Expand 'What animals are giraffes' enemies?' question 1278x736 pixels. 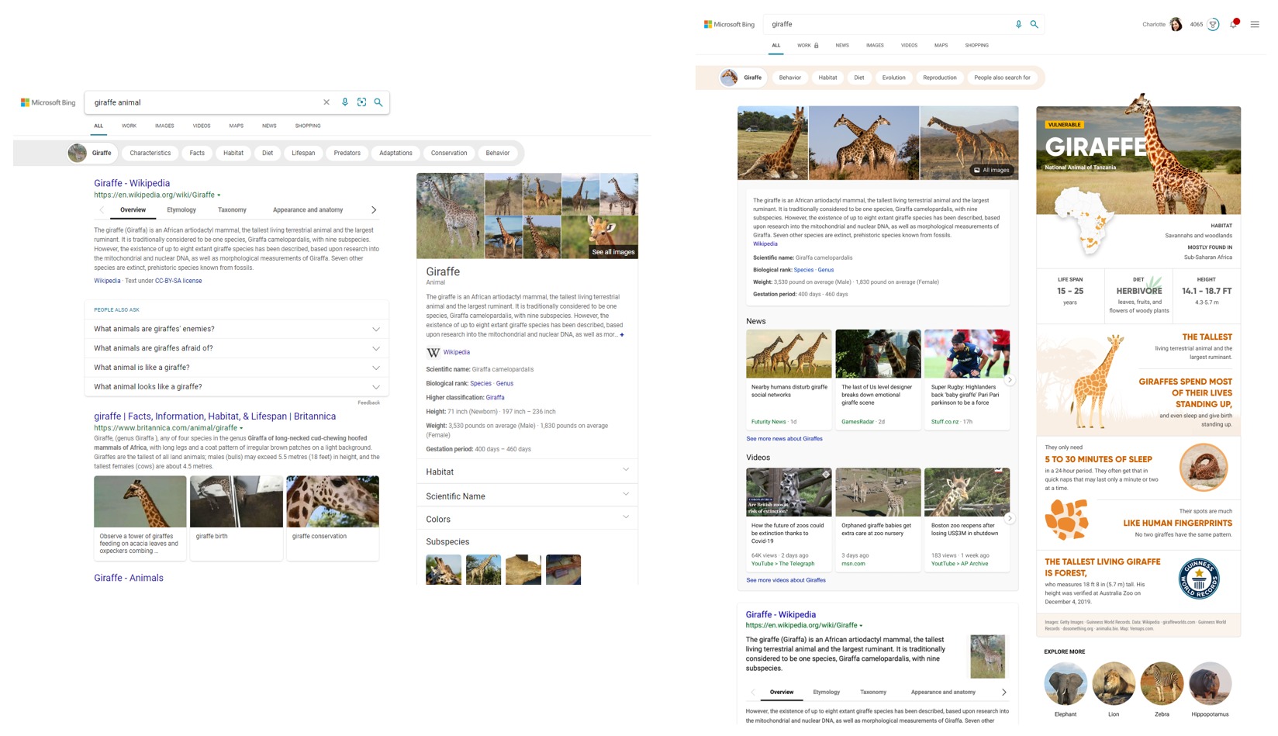[x=376, y=329]
